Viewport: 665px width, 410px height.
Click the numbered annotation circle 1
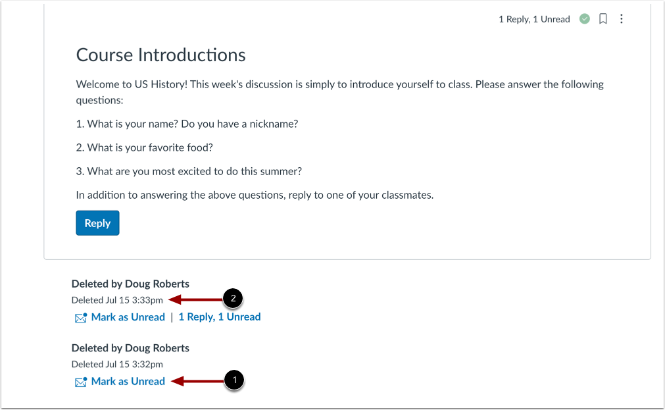(x=234, y=380)
